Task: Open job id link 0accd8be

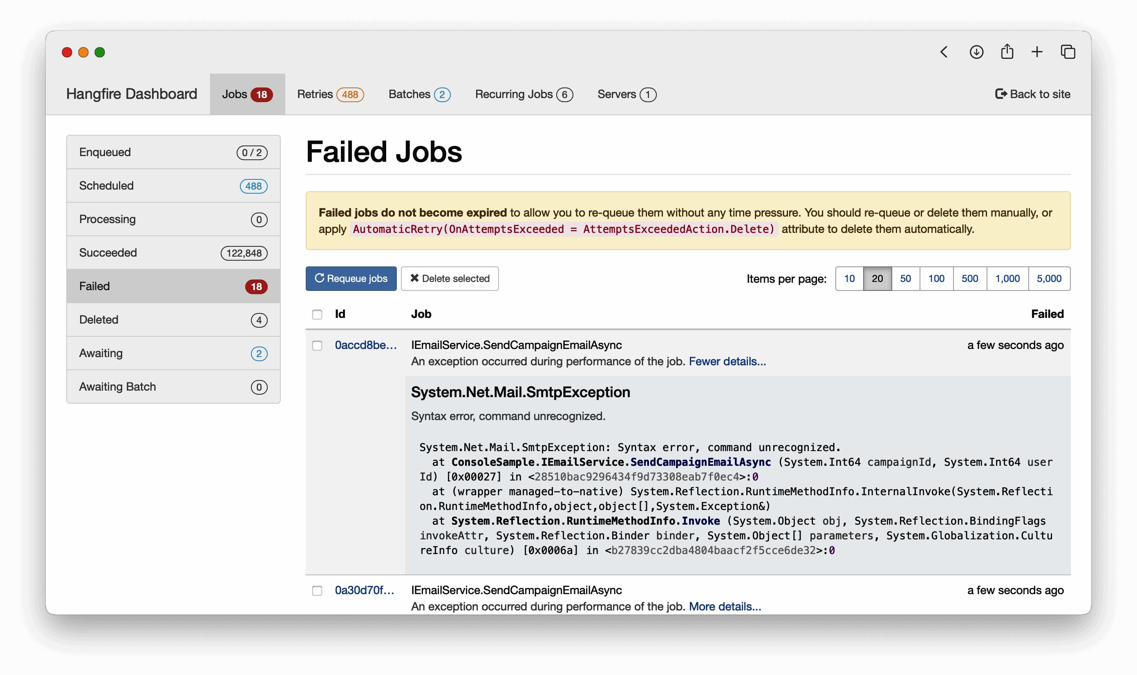Action: click(365, 345)
